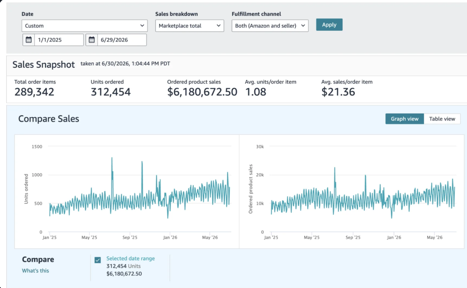The image size is (467, 288).
Task: Click the Selected date range label link
Action: (130, 259)
